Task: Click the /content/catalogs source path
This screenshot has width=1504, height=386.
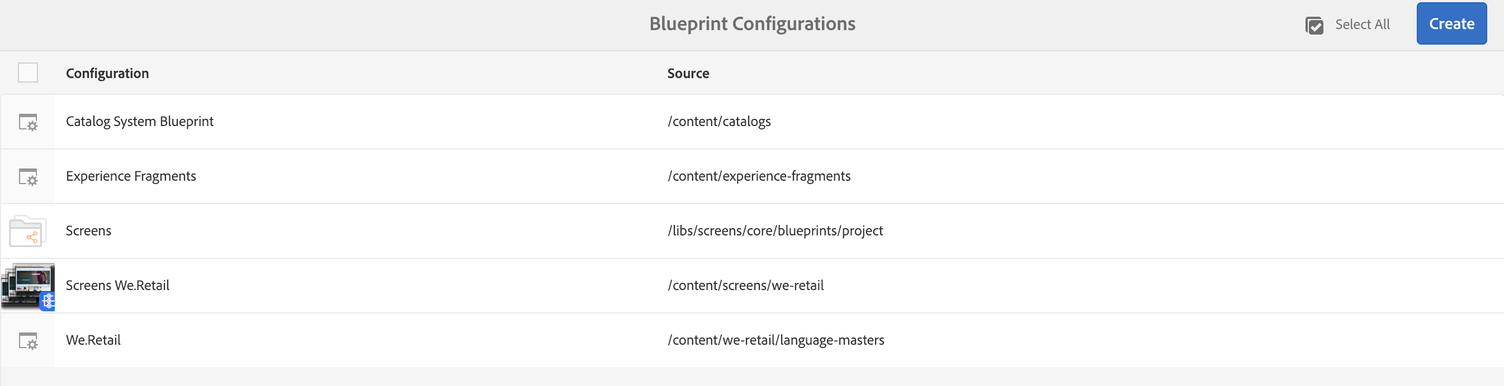Action: tap(718, 122)
